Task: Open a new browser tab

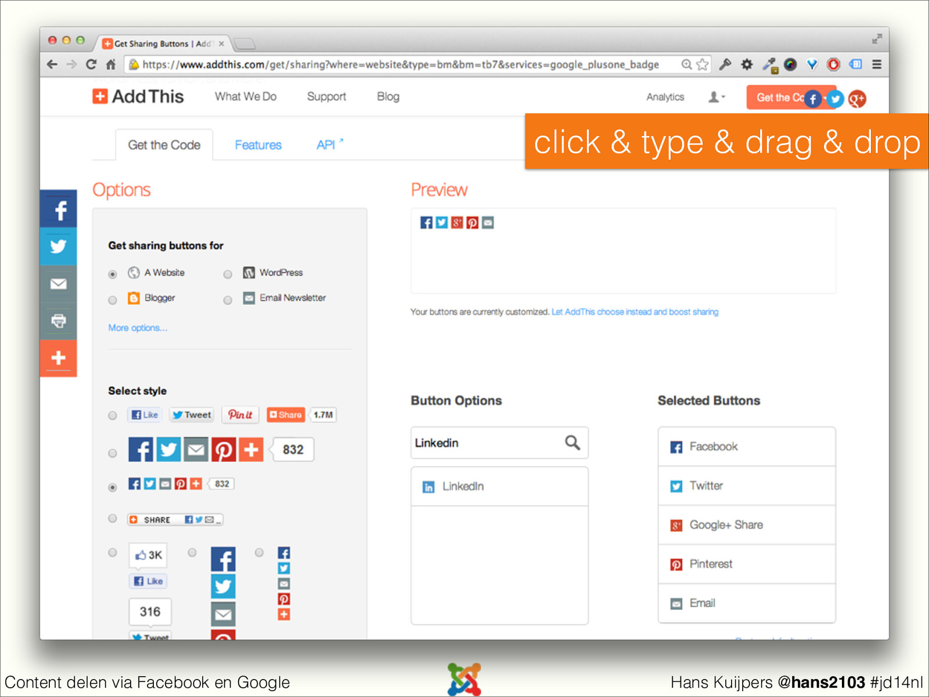Action: (x=244, y=44)
